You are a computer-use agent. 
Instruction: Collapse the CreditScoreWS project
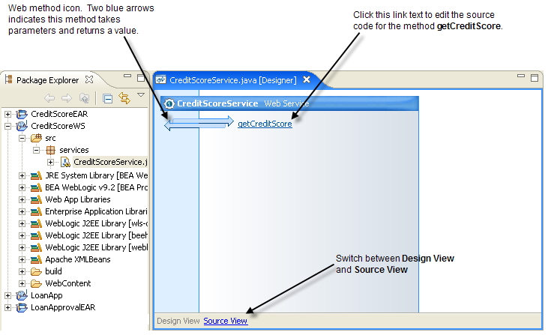pos(7,126)
